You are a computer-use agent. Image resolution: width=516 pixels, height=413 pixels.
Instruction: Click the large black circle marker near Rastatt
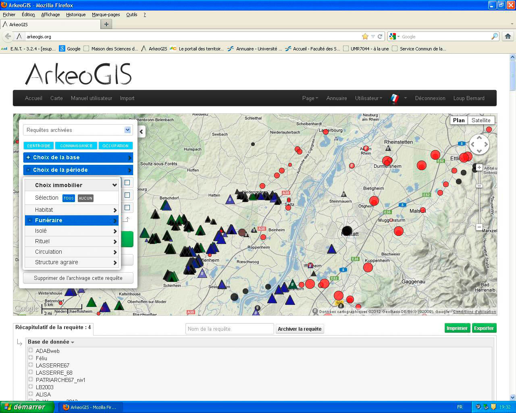tap(347, 231)
